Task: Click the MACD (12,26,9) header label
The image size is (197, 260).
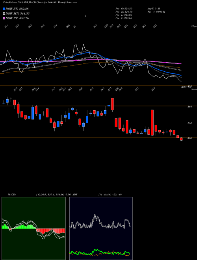Action: 39,195
